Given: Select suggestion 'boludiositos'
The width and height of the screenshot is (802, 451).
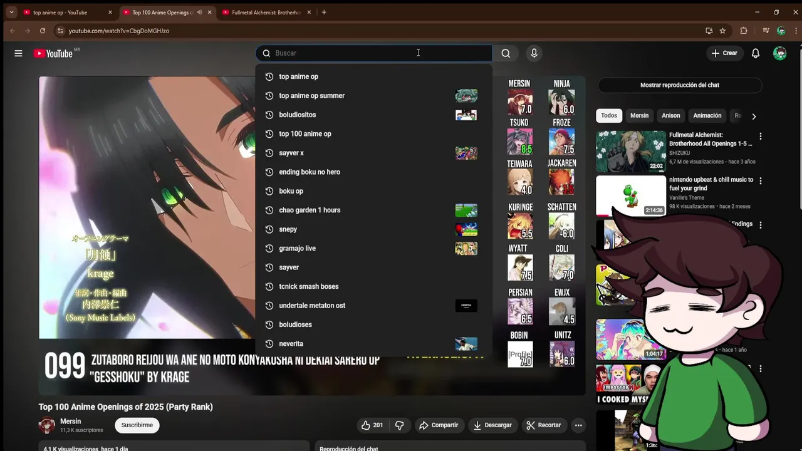Looking at the screenshot, I should [x=373, y=115].
